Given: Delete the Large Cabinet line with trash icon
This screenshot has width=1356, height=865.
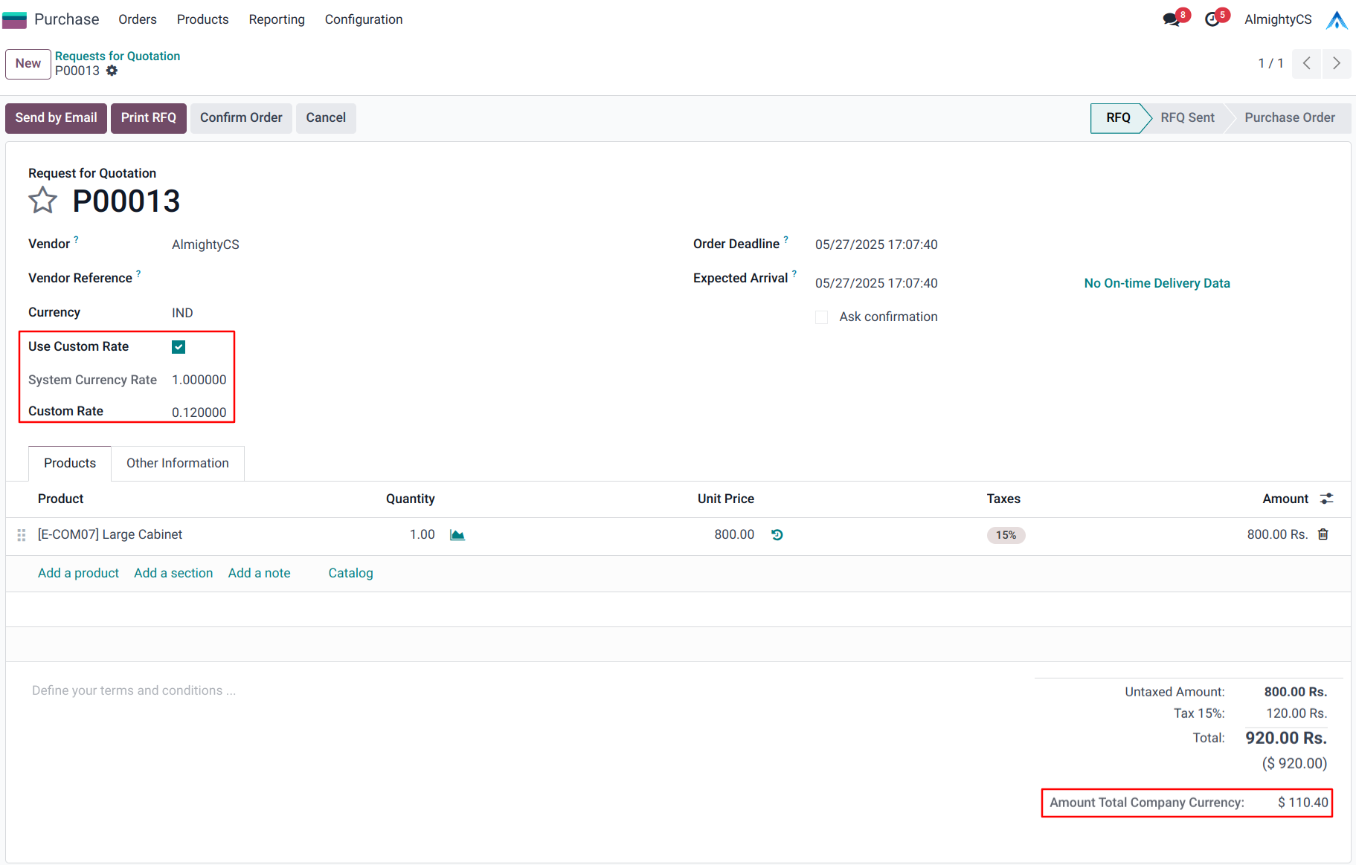Looking at the screenshot, I should 1323,534.
